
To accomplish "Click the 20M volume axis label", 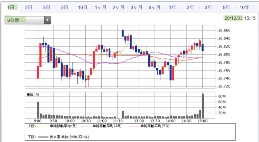I will coord(222,113).
